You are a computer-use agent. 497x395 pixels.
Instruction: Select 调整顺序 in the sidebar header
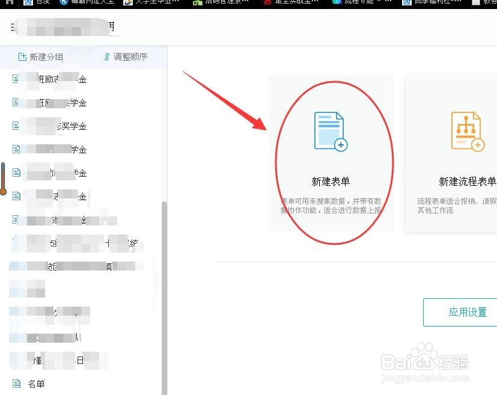126,57
